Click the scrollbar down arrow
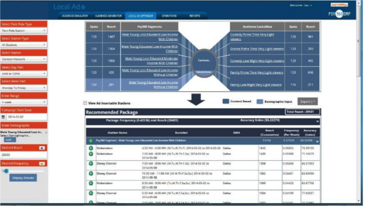This screenshot has width=366, height=206. pyautogui.click(x=359, y=201)
